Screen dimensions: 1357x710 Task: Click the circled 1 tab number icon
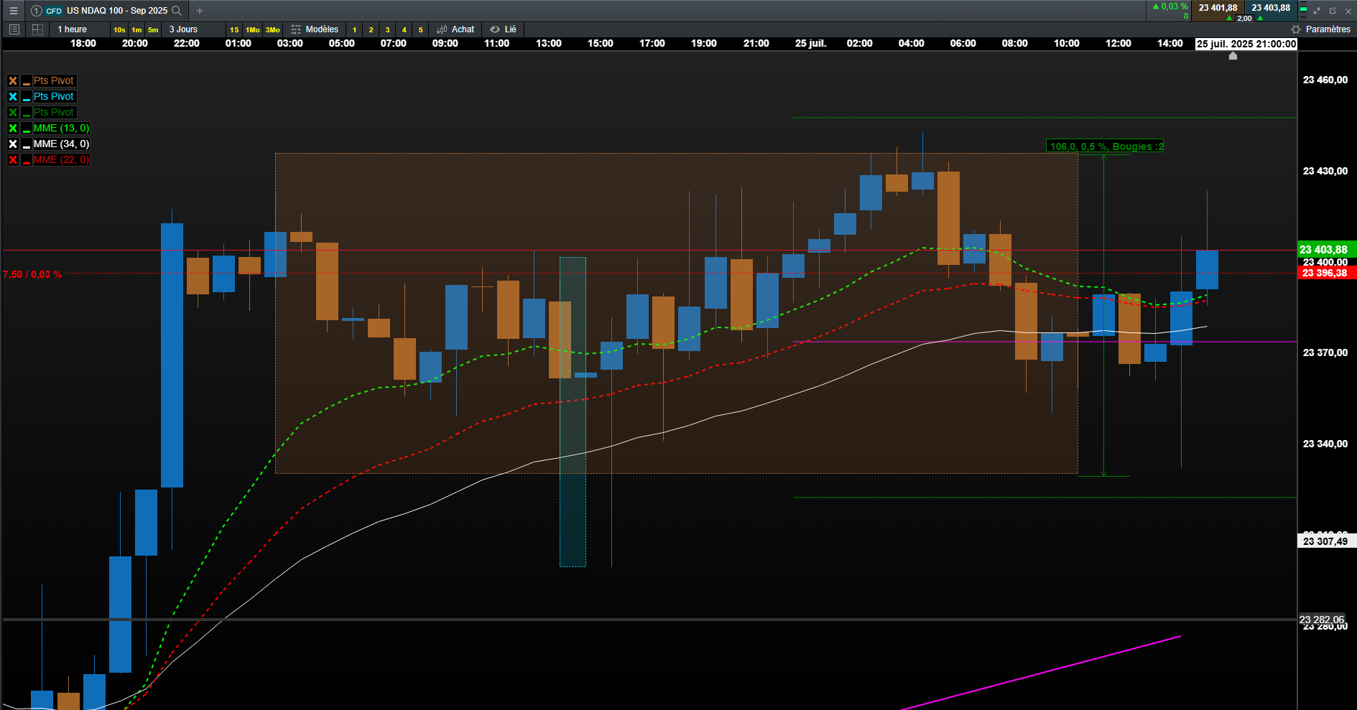37,11
